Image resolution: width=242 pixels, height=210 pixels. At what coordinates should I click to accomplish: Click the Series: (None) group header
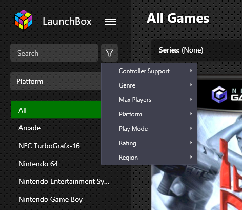[x=196, y=50]
